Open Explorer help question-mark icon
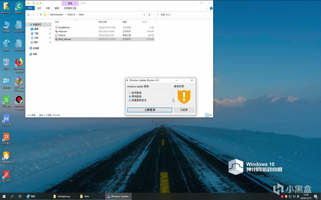This screenshot has height=200, width=321. pos(211,8)
